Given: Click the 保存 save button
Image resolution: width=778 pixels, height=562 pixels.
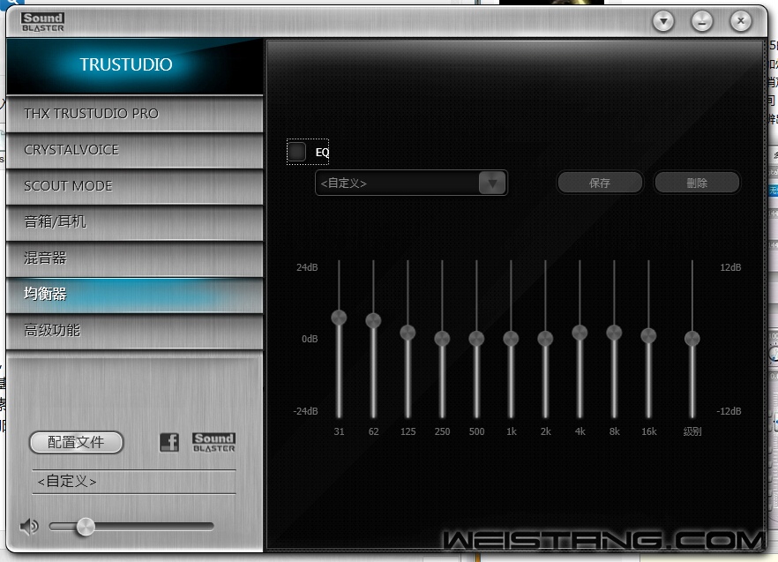Looking at the screenshot, I should pyautogui.click(x=600, y=184).
